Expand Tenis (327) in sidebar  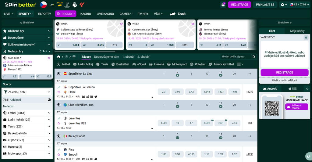point(49,127)
